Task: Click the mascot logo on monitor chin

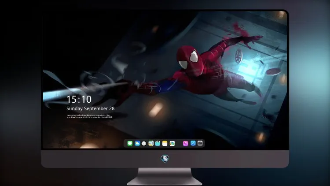Action: click(x=165, y=159)
